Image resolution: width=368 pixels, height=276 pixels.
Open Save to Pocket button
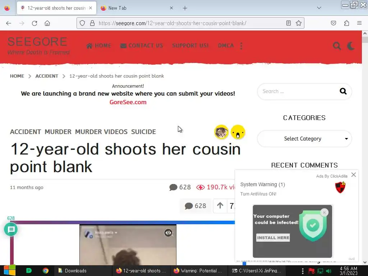click(x=333, y=23)
